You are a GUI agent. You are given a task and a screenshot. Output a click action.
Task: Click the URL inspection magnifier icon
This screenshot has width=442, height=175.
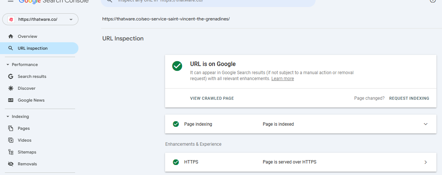tap(11, 48)
